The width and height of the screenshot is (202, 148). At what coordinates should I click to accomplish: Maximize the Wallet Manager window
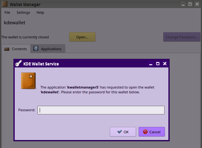click(x=190, y=4)
